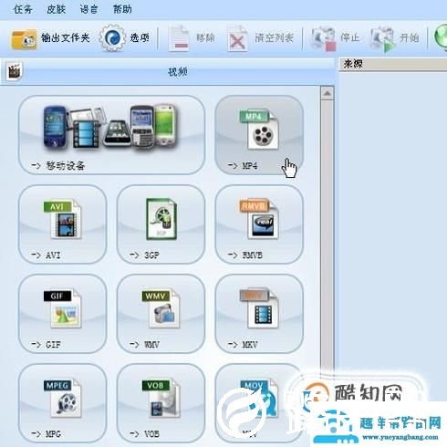The height and width of the screenshot is (447, 447).
Task: Open the 任务 menu
Action: 23,9
